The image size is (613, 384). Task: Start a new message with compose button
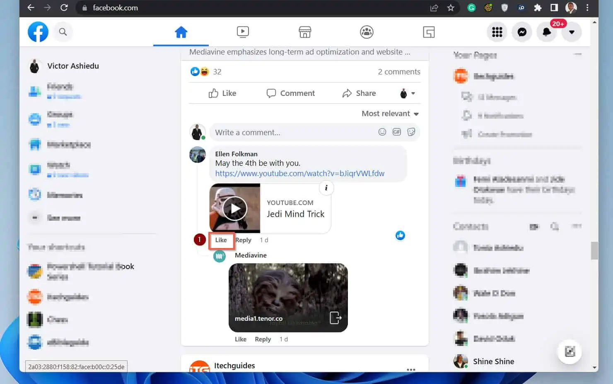570,352
